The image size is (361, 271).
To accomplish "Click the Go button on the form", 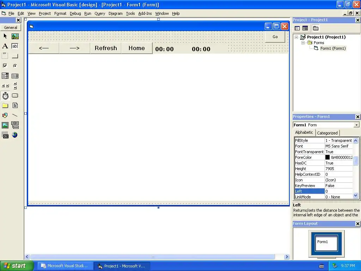I will [x=275, y=37].
